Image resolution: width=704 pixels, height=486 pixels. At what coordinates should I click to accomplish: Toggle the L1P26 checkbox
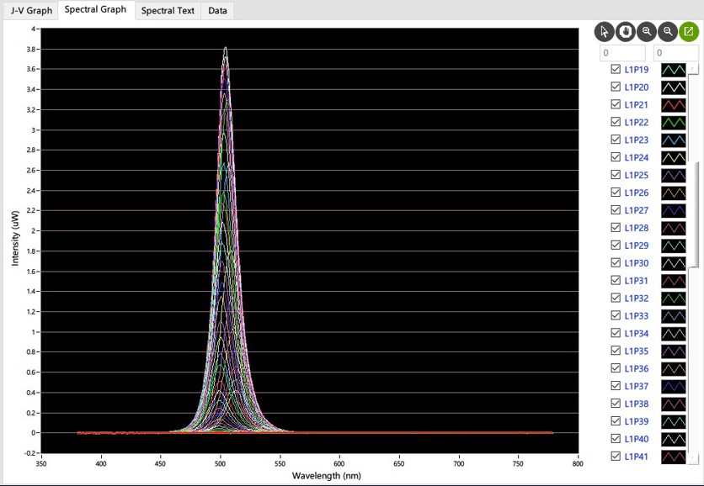[x=616, y=193]
